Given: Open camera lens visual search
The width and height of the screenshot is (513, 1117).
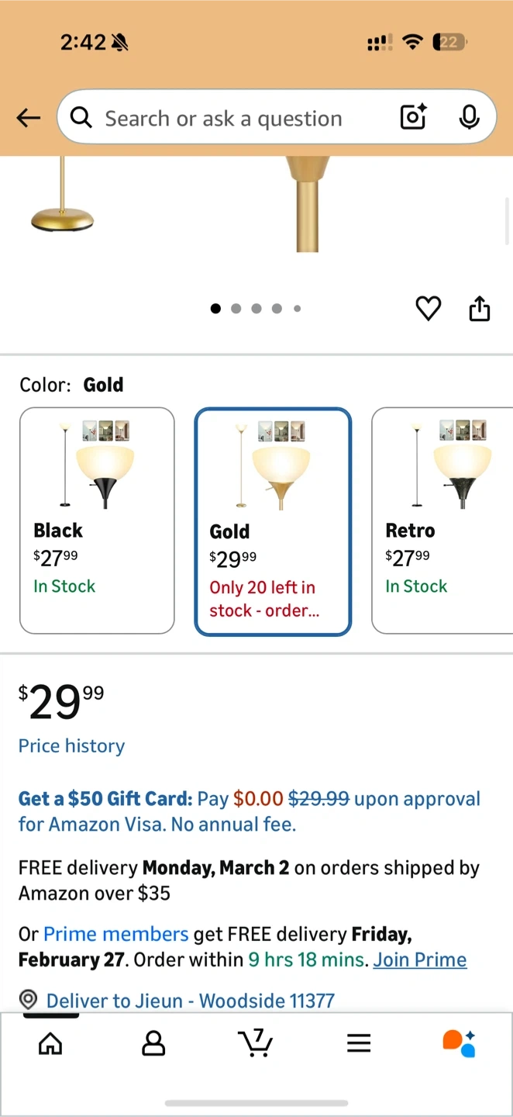Looking at the screenshot, I should (x=413, y=117).
